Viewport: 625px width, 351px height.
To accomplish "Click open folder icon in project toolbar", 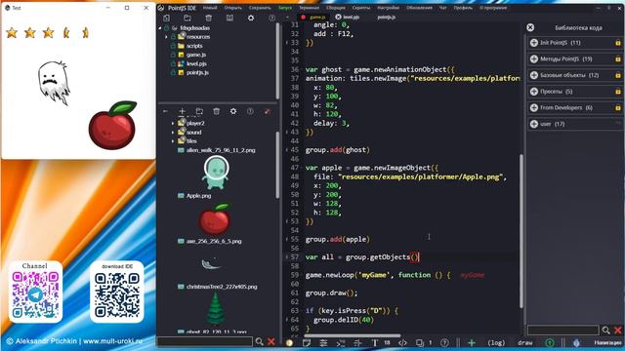I will (187, 18).
